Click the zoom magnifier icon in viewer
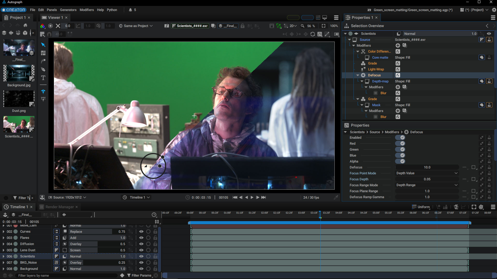The image size is (497, 279). pyautogui.click(x=302, y=26)
